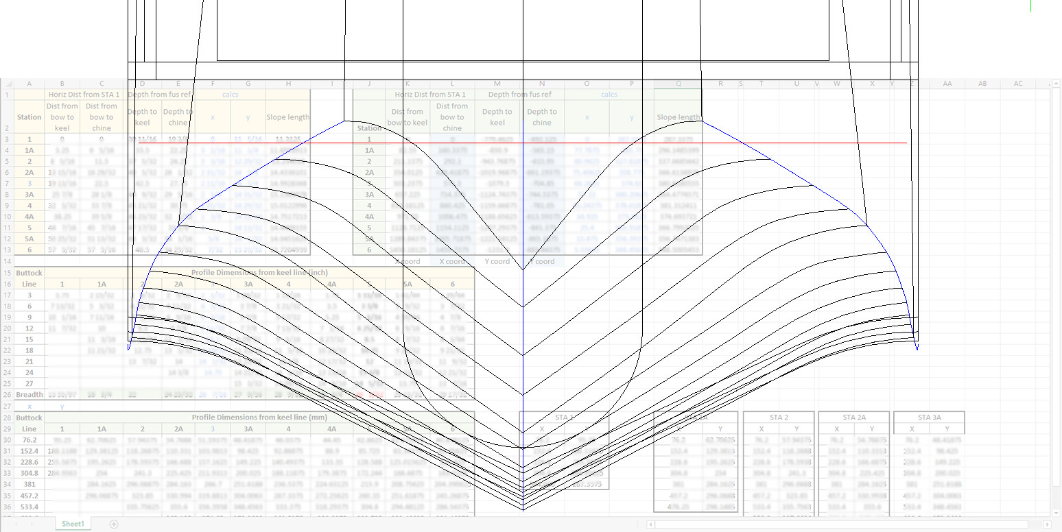1062x532 pixels.
Task: Select column Q header
Action: coord(678,84)
